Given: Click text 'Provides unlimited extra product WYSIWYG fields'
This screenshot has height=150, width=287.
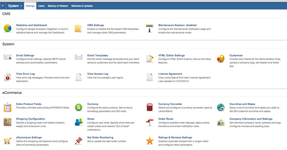Looking at the screenshot, I should [43, 108].
